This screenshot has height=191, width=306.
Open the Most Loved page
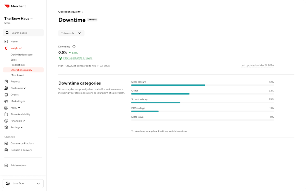coord(17,75)
